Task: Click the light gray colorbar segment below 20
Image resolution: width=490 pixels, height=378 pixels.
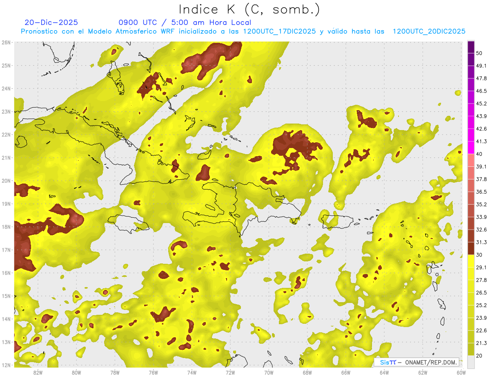Action: tap(471, 362)
